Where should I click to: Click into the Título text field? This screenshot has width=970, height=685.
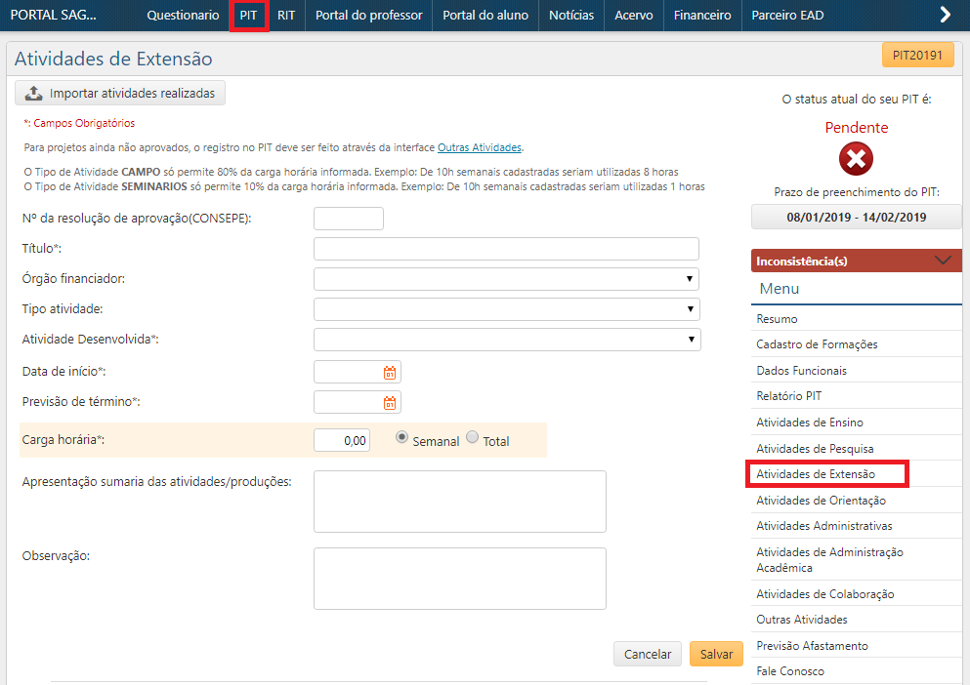coord(506,249)
